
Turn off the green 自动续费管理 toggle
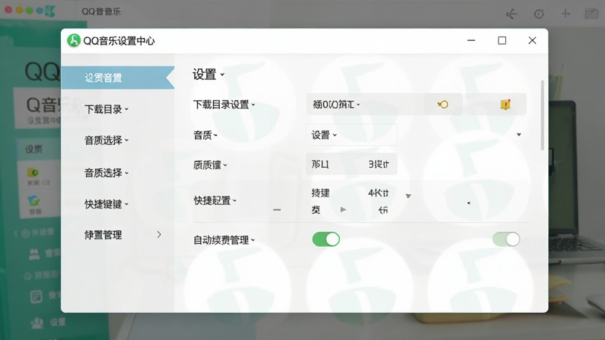326,240
